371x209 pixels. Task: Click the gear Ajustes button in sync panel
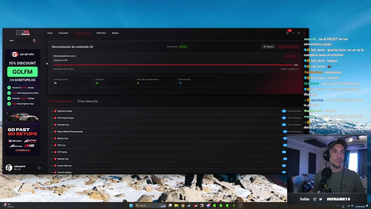pyautogui.click(x=268, y=47)
